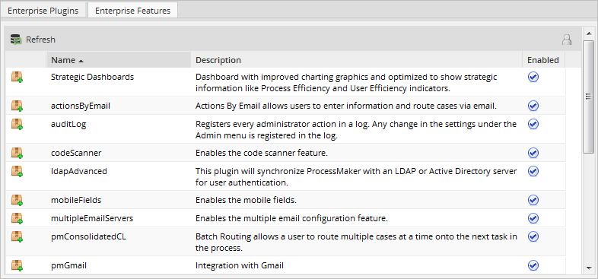Click the user silhouette icon in toolbar
The image size is (598, 279).
pyautogui.click(x=567, y=40)
